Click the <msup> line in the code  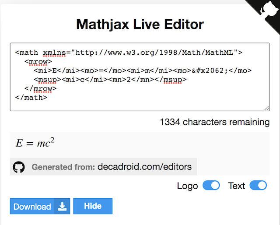[x=110, y=80]
